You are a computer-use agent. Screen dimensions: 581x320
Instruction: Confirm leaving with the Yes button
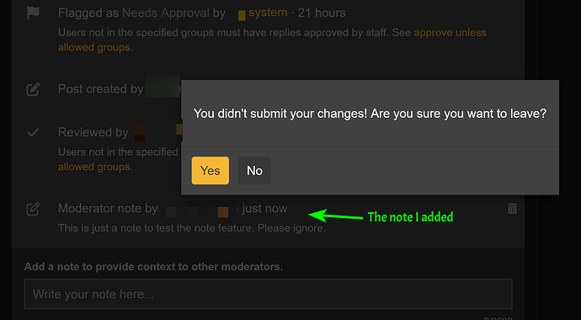[x=211, y=170]
